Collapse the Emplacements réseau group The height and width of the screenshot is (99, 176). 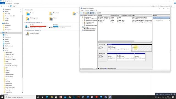click(24, 30)
